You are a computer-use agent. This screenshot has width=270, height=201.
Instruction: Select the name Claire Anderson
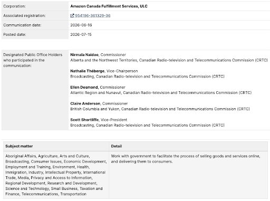point(85,103)
